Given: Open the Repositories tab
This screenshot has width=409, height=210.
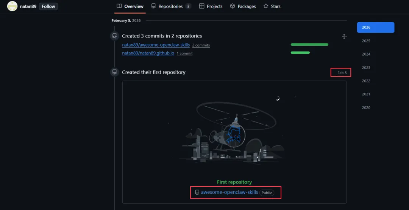Looking at the screenshot, I should pos(171,6).
